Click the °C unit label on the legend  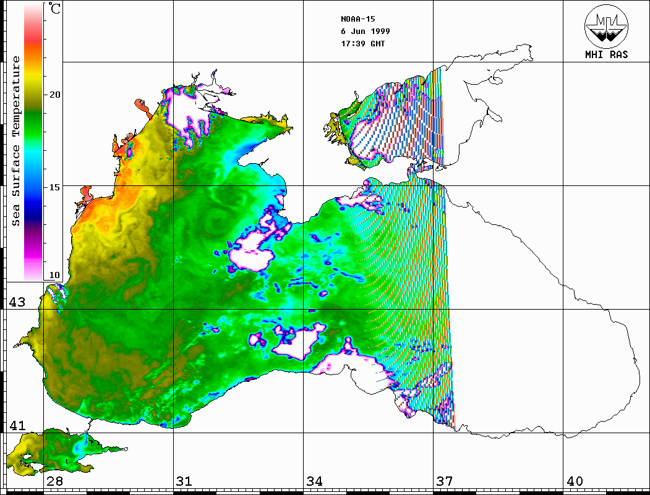pos(54,8)
